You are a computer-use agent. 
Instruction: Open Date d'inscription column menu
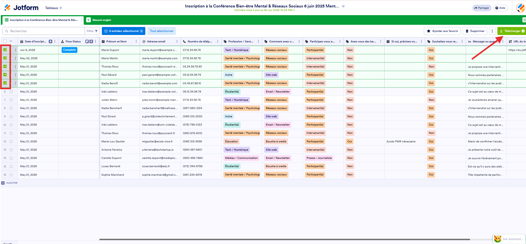coord(55,42)
